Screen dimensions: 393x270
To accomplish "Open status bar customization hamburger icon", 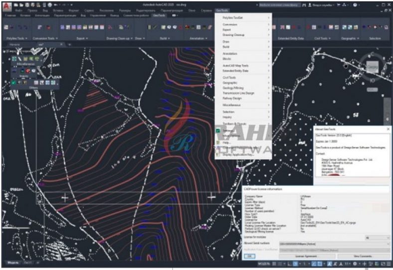I will coord(389,264).
